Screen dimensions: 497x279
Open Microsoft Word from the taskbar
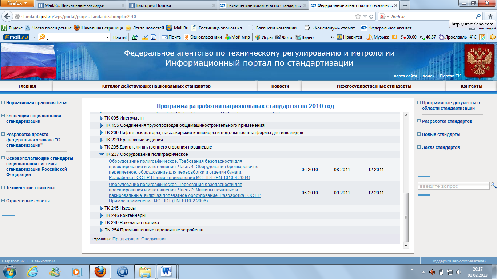[167, 271]
